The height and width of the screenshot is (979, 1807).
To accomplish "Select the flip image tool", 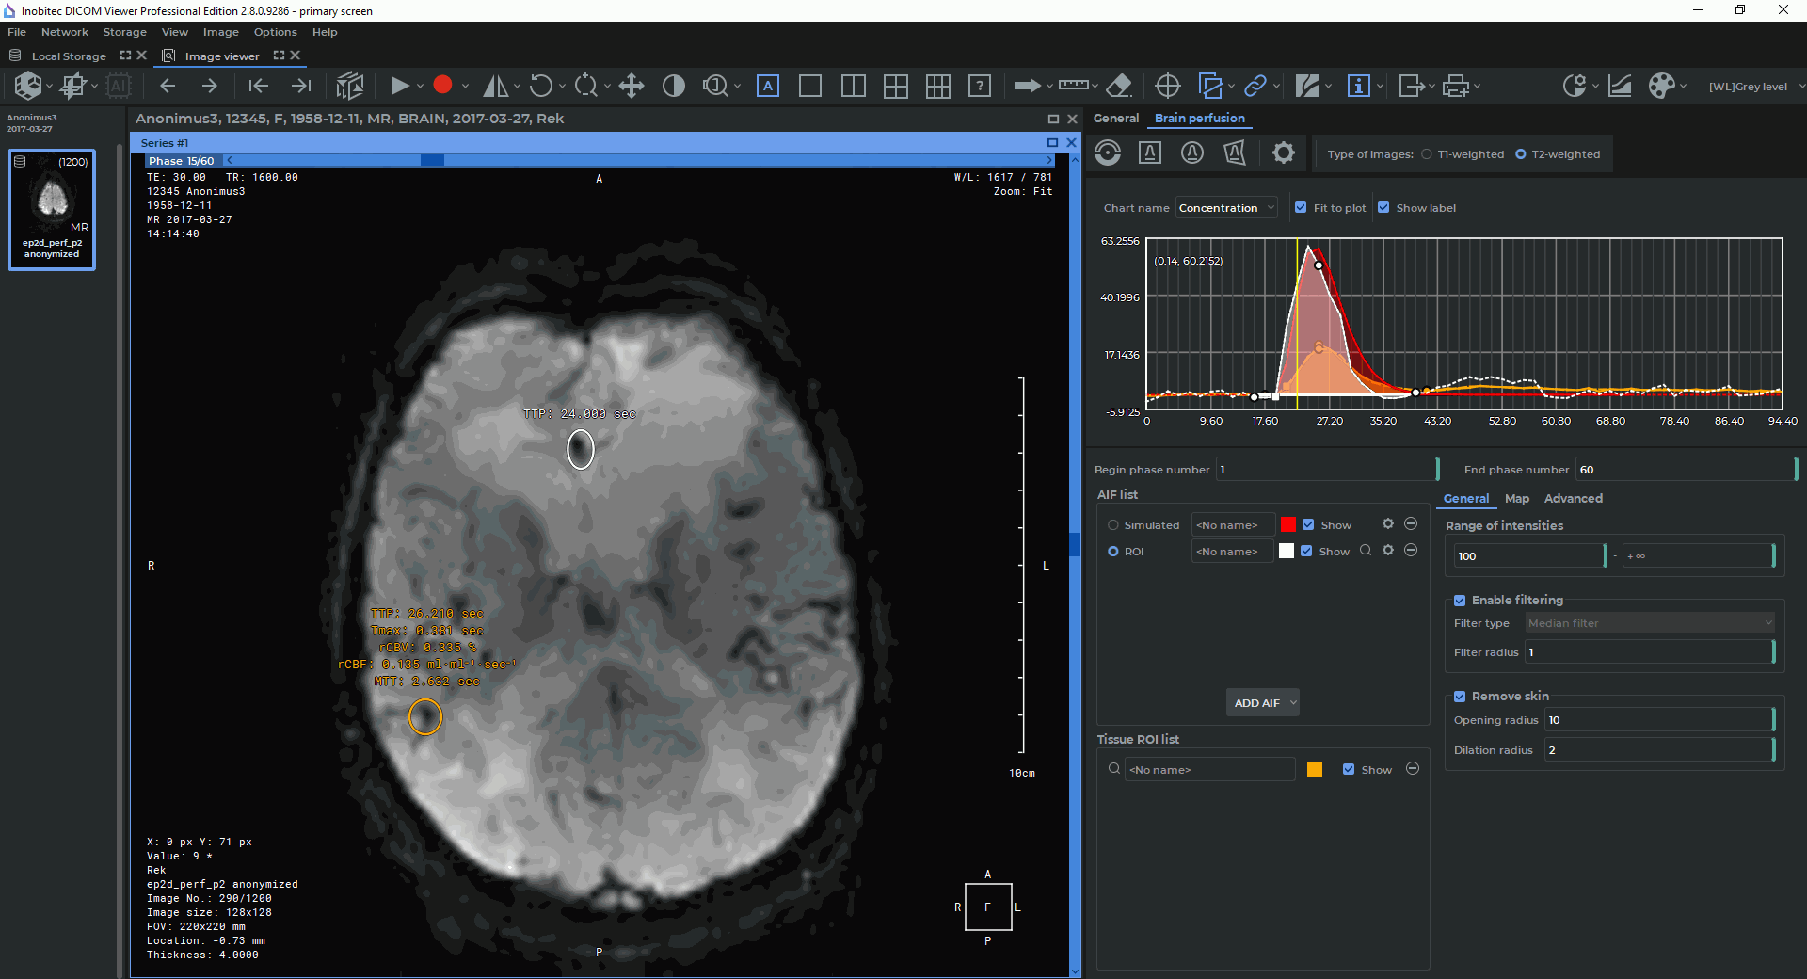I will [x=495, y=86].
